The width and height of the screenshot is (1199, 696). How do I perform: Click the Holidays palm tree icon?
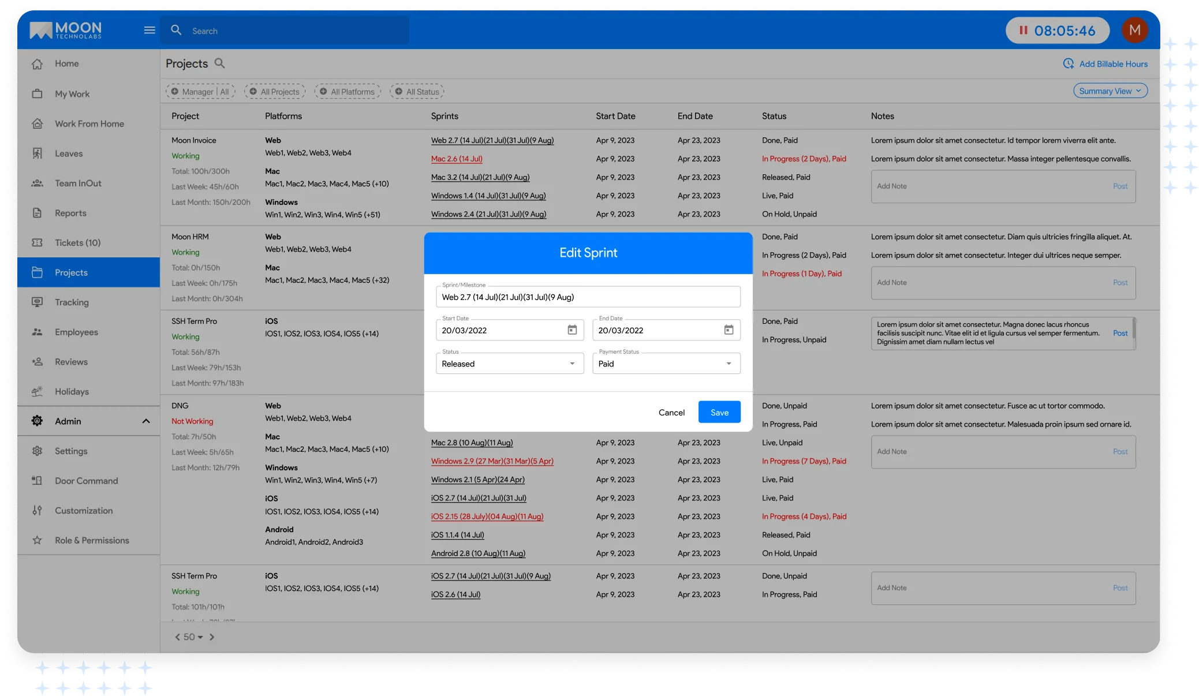coord(38,391)
